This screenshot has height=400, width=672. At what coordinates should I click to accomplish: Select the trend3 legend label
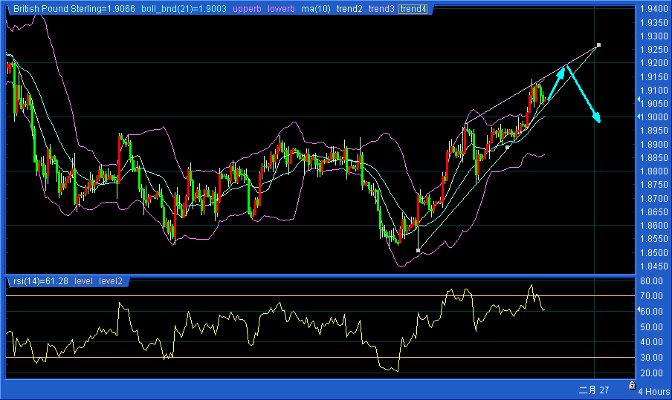click(381, 9)
